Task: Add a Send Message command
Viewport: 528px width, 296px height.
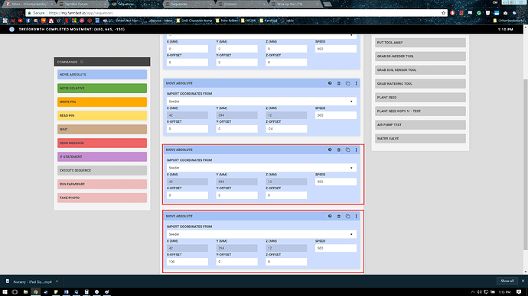Action: [102, 143]
